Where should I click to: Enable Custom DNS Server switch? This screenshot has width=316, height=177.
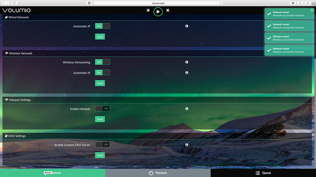tap(103, 145)
